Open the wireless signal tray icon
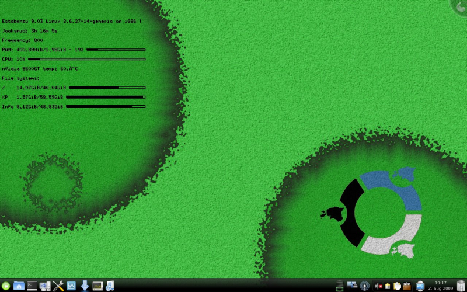Image resolution: width=467 pixels, height=292 pixels. click(364, 286)
